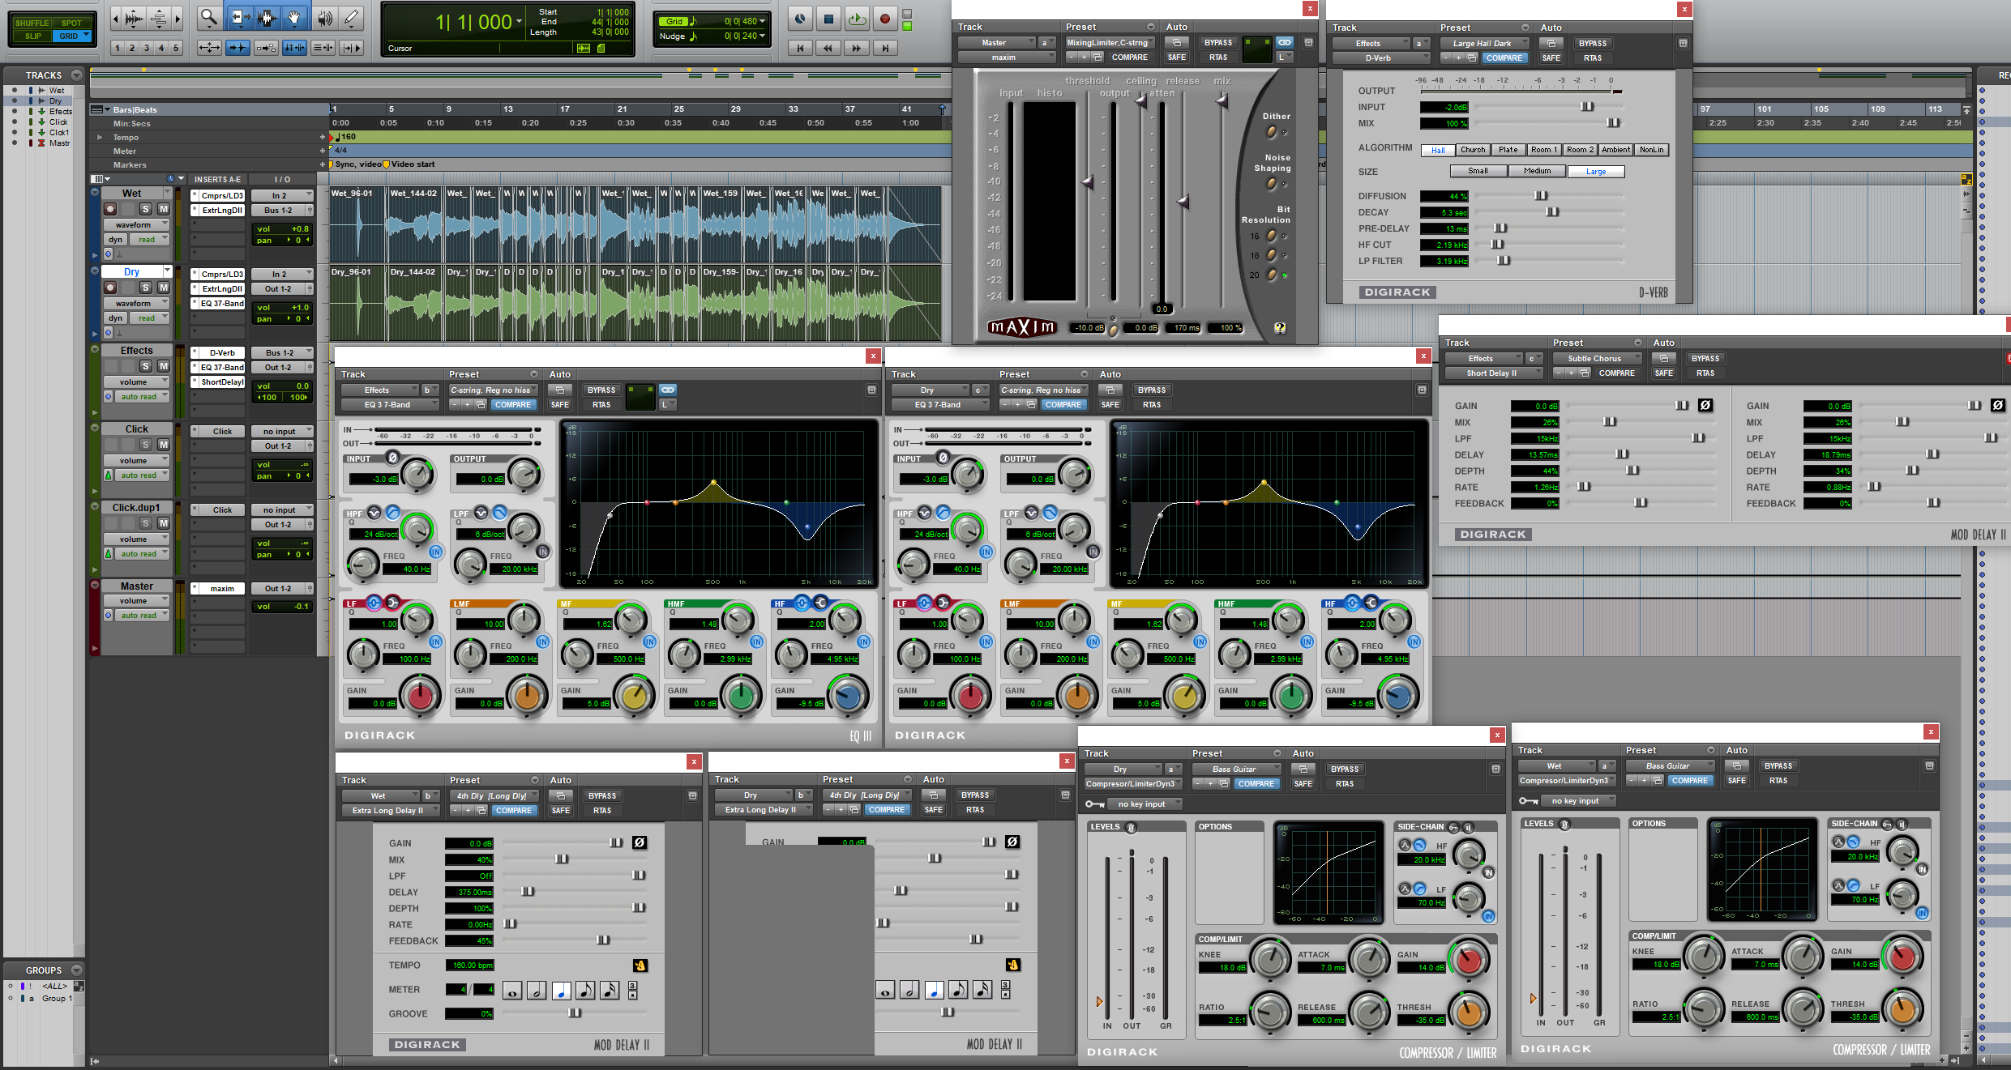Screen dimensions: 2011x1070
Task: Click the Play transport button
Action: pos(857,19)
